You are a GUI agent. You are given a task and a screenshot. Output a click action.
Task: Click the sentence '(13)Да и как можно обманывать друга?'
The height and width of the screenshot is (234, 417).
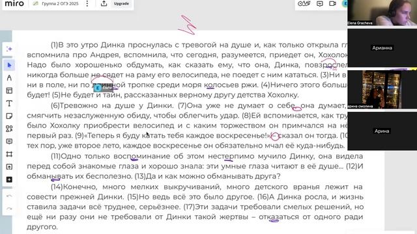[207, 176]
